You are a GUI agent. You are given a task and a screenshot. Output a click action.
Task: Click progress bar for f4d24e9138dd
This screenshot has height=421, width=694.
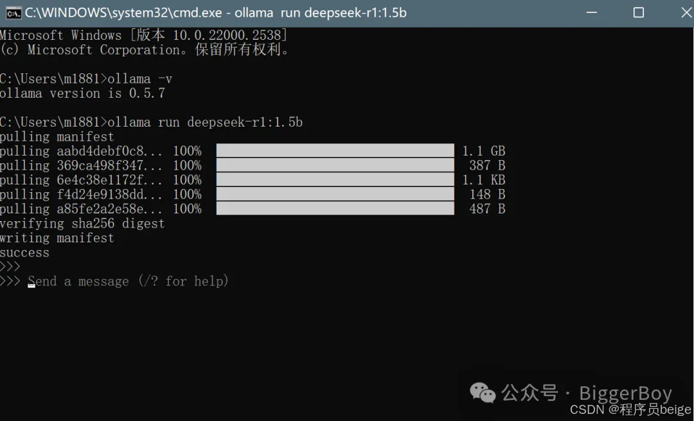click(x=335, y=194)
